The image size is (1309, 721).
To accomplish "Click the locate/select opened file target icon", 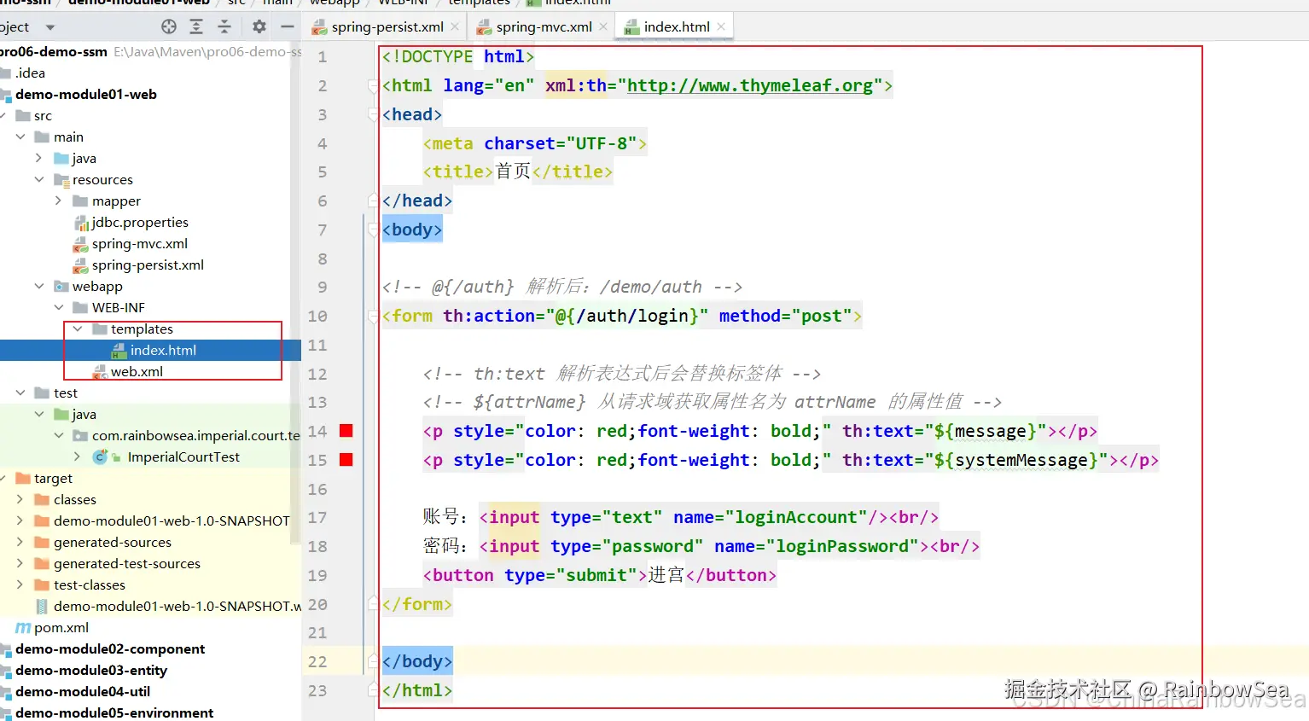I will click(169, 27).
